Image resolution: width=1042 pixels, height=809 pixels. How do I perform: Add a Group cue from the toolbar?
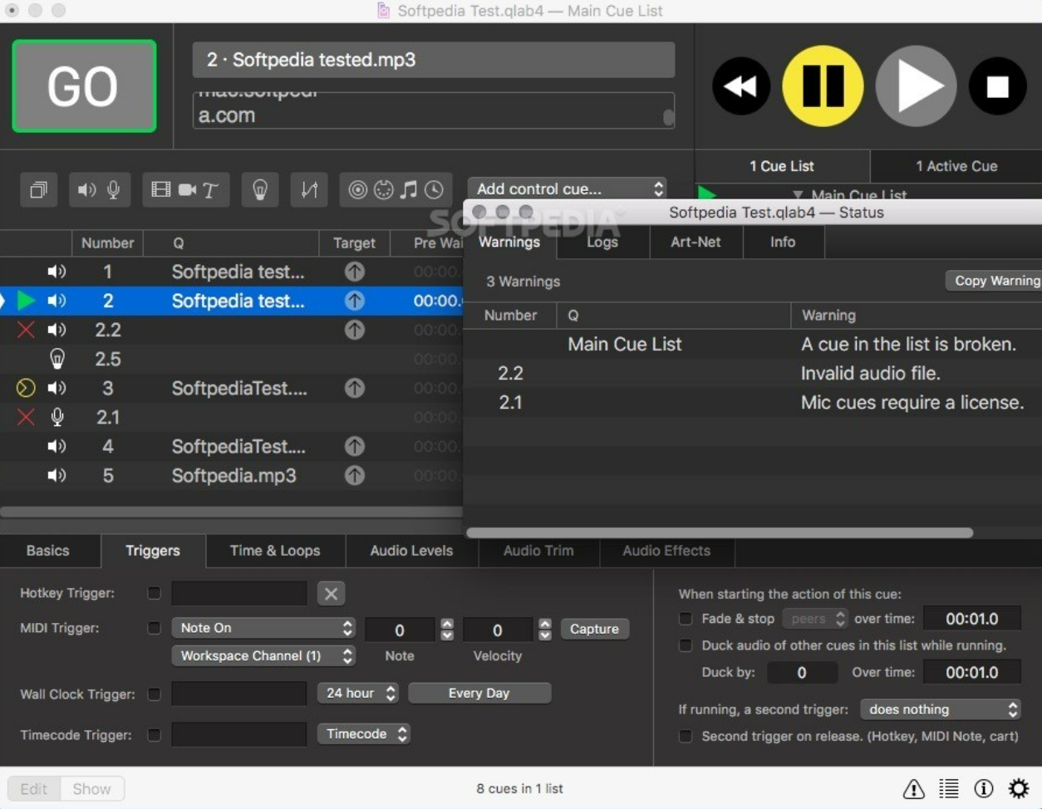point(38,190)
